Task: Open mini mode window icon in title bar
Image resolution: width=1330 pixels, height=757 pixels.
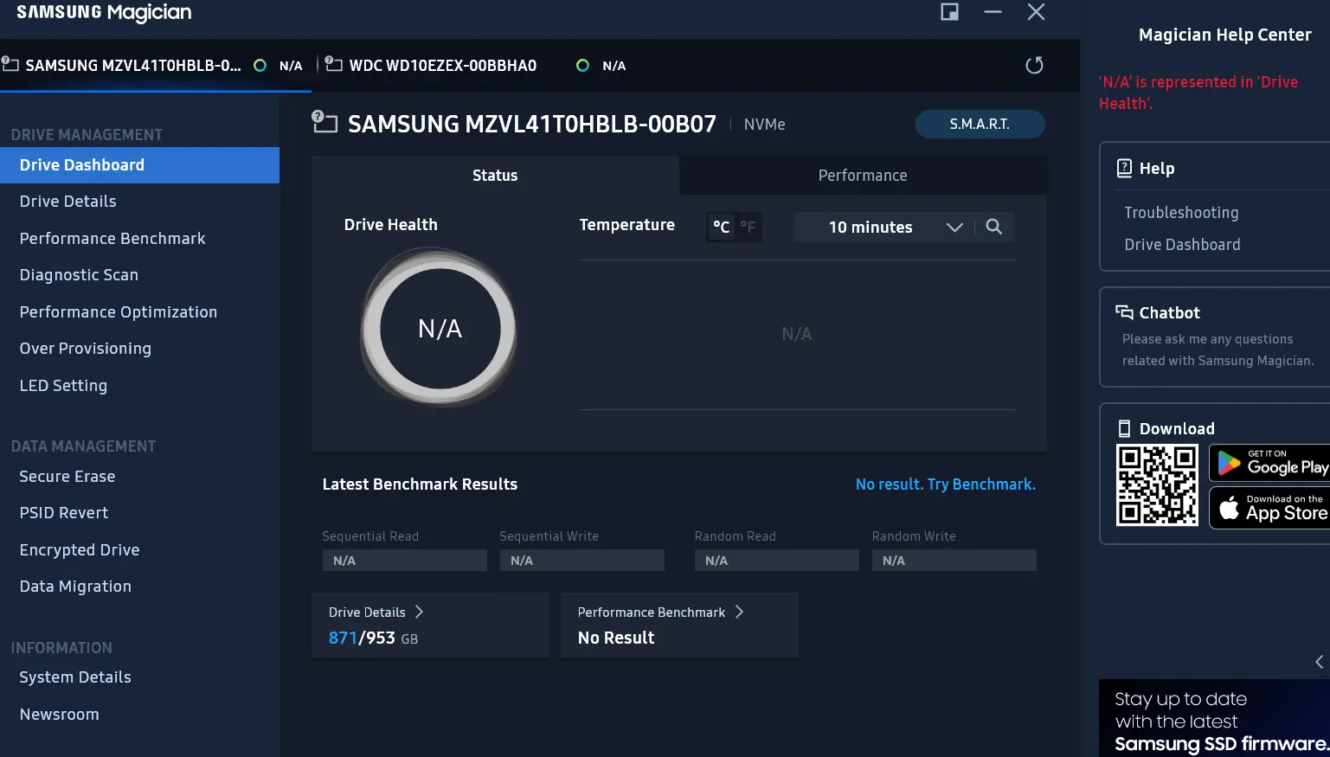Action: [949, 12]
